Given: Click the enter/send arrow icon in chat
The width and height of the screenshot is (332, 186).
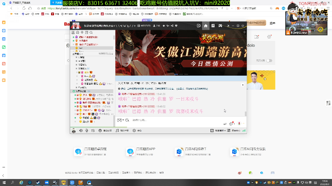Looking at the screenshot, I should point(225,124).
